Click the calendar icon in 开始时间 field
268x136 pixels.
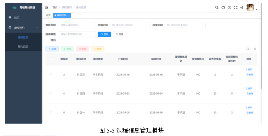click(x=113, y=25)
